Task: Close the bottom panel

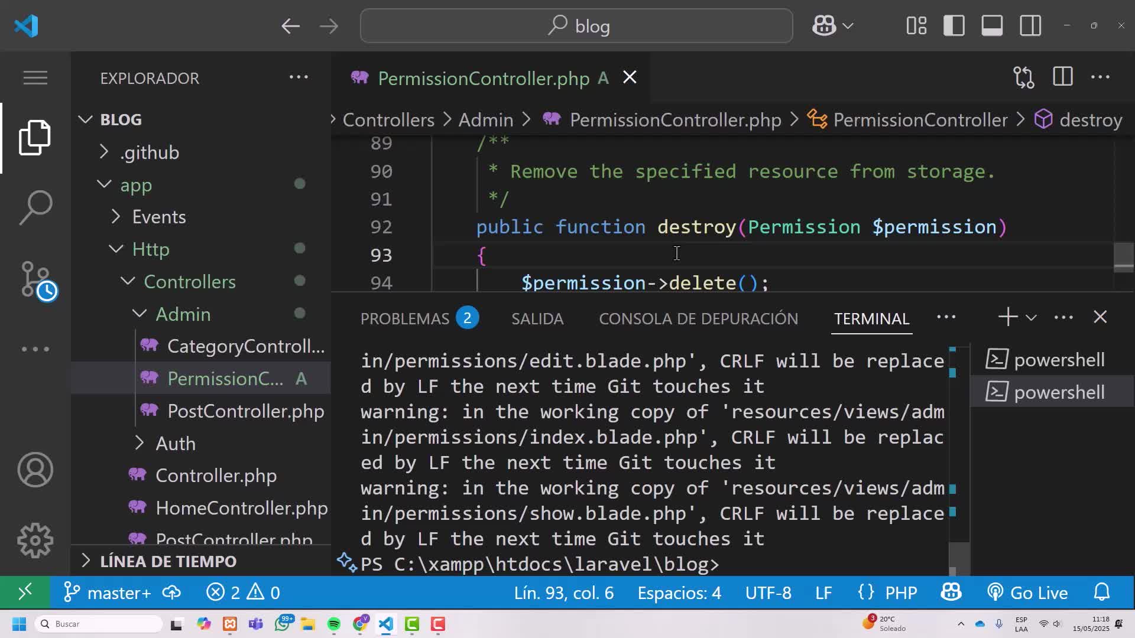Action: point(1100,317)
